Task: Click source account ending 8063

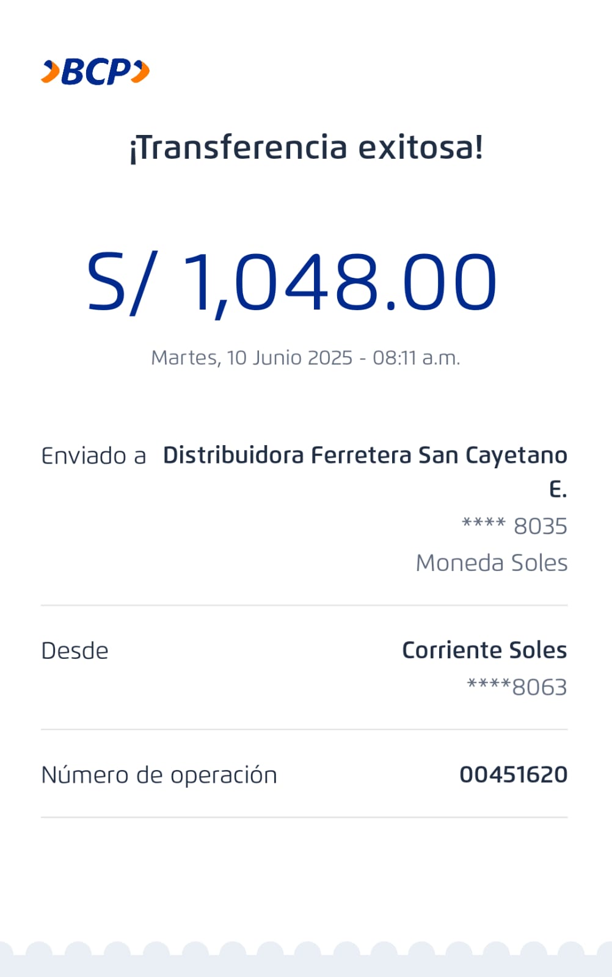Action: (x=517, y=687)
